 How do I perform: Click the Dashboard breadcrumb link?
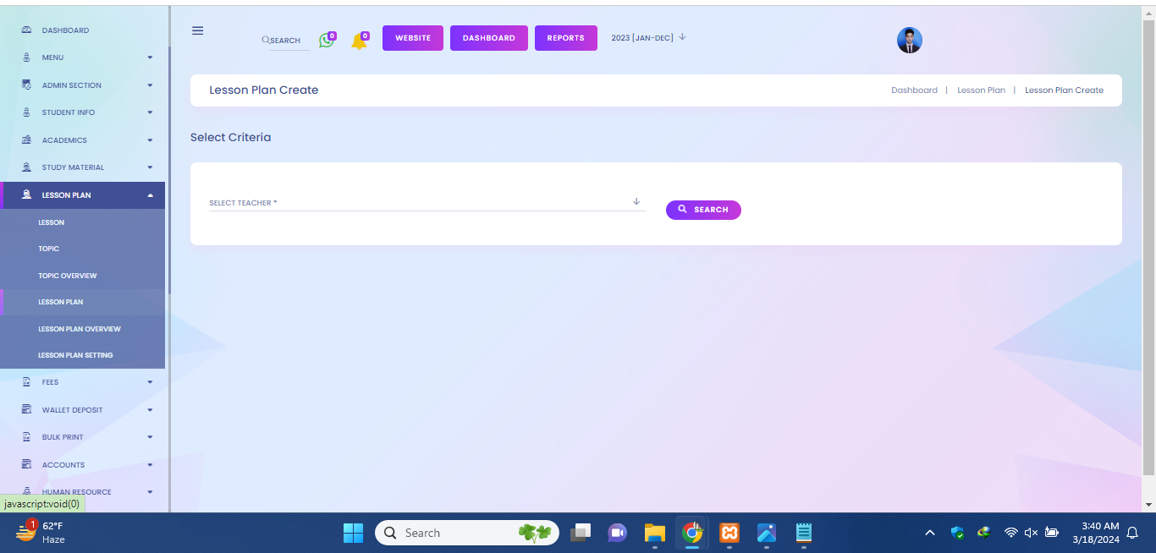(x=914, y=90)
